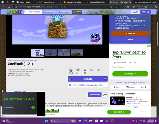Click the share icon

click(x=98, y=70)
